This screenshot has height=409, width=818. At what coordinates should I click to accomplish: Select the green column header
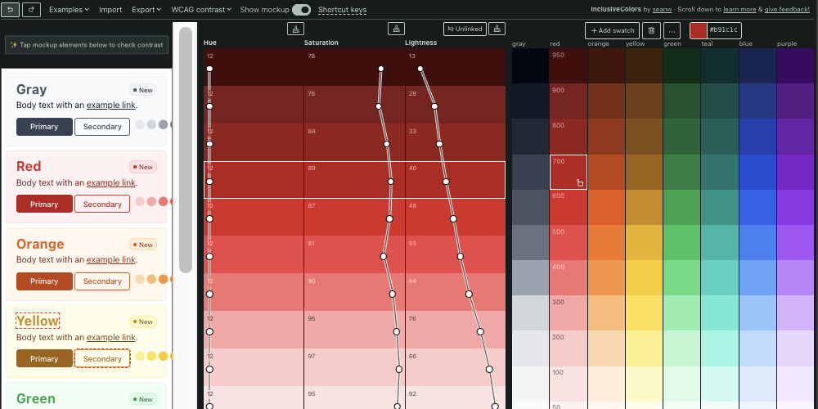click(x=672, y=44)
